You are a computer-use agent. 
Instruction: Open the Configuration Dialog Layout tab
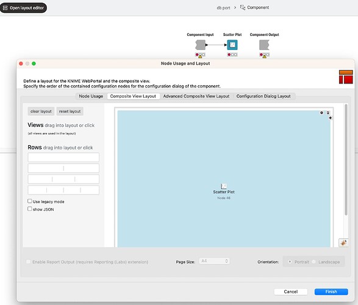pos(263,96)
